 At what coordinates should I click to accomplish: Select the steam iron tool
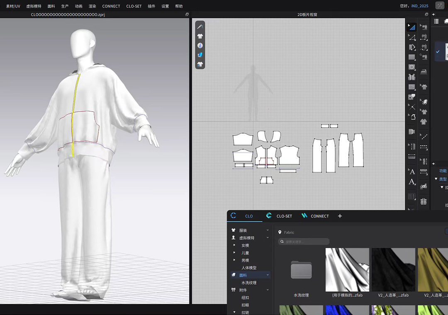click(x=424, y=72)
